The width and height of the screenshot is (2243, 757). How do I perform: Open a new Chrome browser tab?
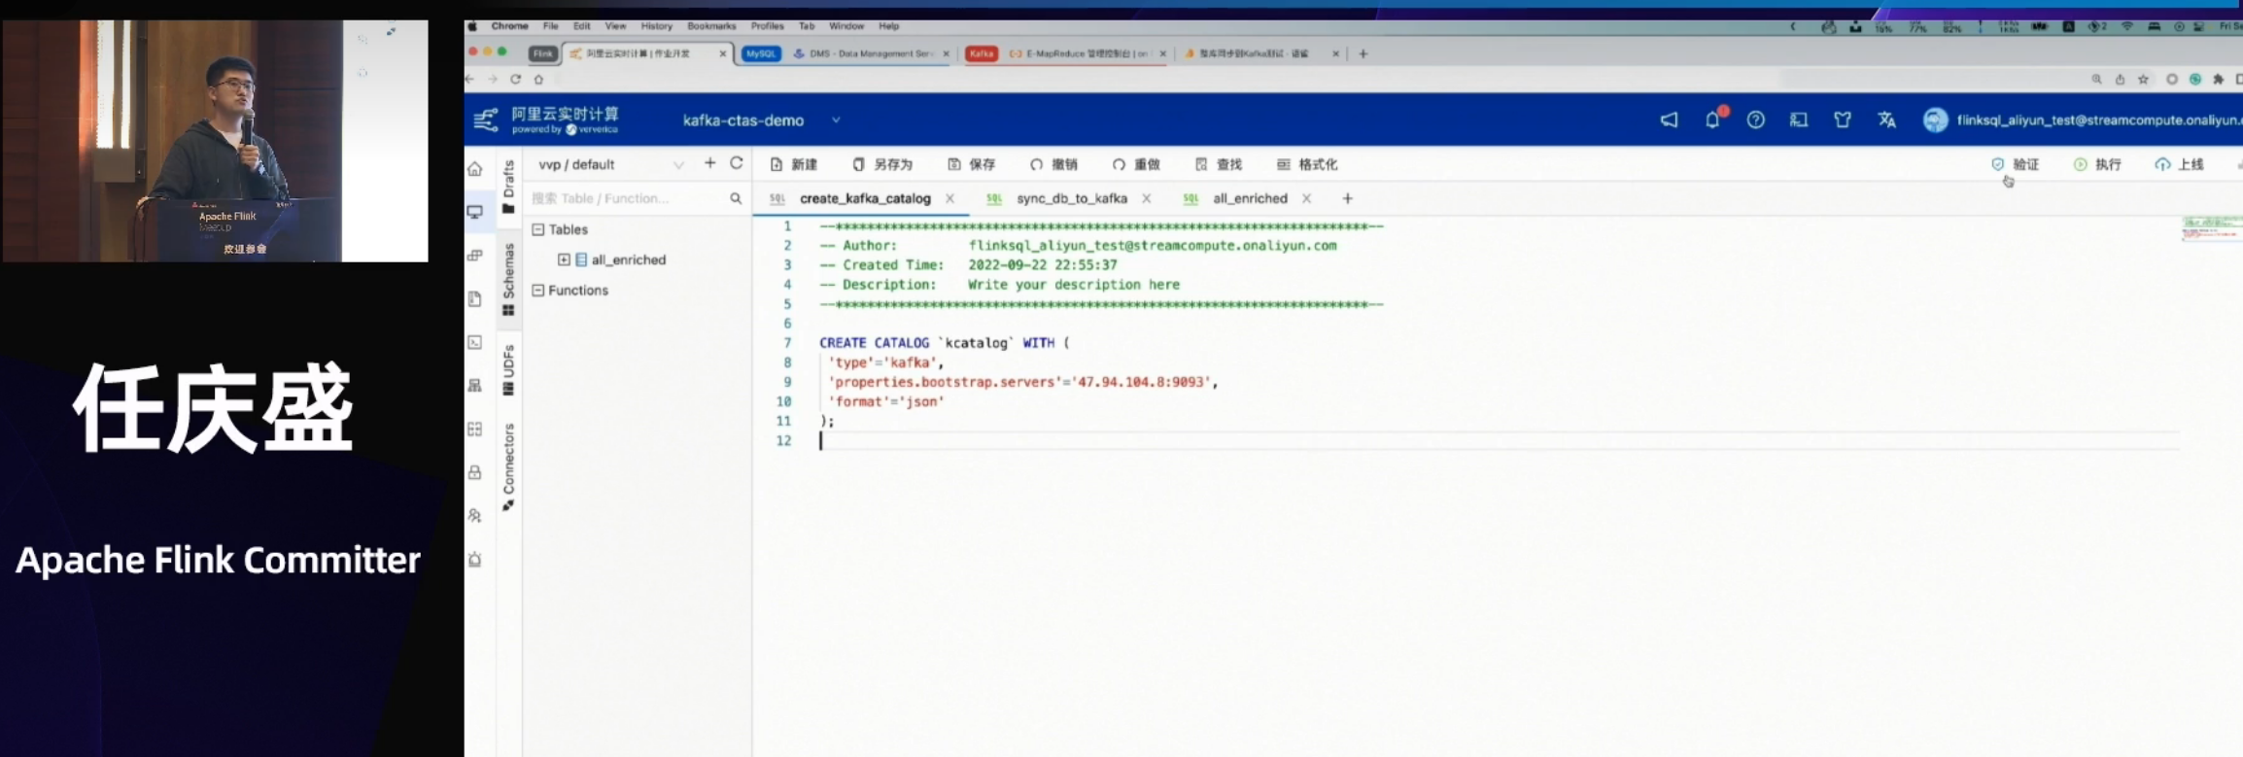pos(1363,53)
